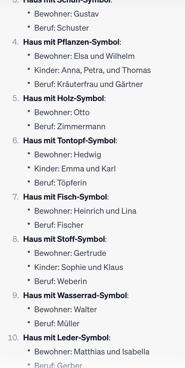Click 'Bewohner: Matthias und Isabella' line
Viewport: 185px width, 368px height.
point(92,352)
